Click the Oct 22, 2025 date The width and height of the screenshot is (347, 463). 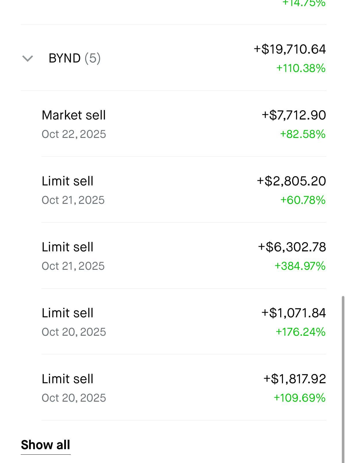point(74,134)
